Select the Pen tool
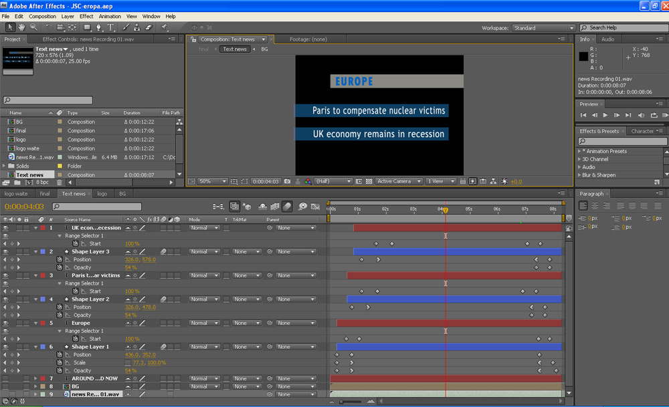Screen dimensions: 669x407 (x=99, y=27)
